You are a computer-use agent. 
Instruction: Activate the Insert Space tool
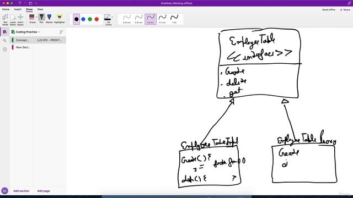click(20, 20)
